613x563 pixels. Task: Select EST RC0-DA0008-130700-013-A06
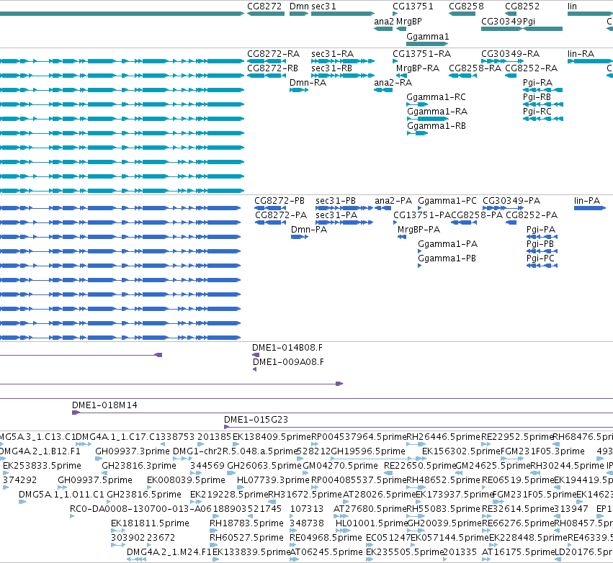(140, 509)
